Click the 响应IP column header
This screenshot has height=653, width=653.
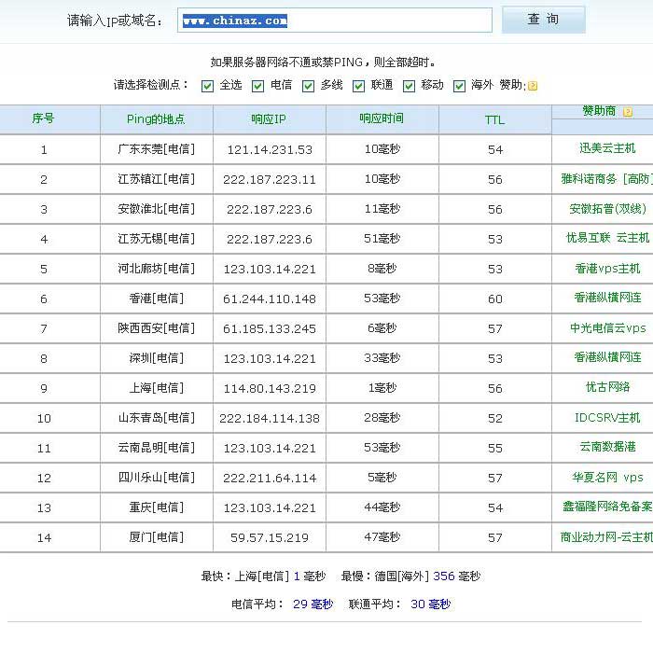point(269,119)
